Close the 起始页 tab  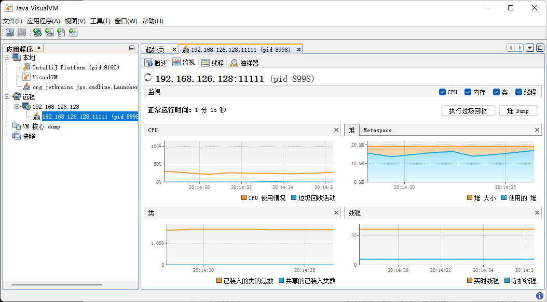(174, 49)
